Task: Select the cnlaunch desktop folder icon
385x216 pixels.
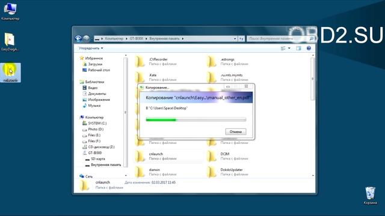Action: pos(10,73)
